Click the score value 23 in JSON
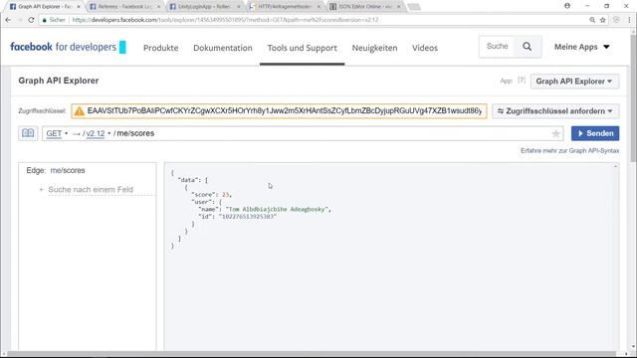The width and height of the screenshot is (637, 358). 226,195
